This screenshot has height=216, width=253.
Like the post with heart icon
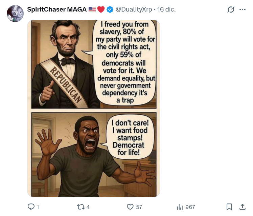pyautogui.click(x=130, y=207)
